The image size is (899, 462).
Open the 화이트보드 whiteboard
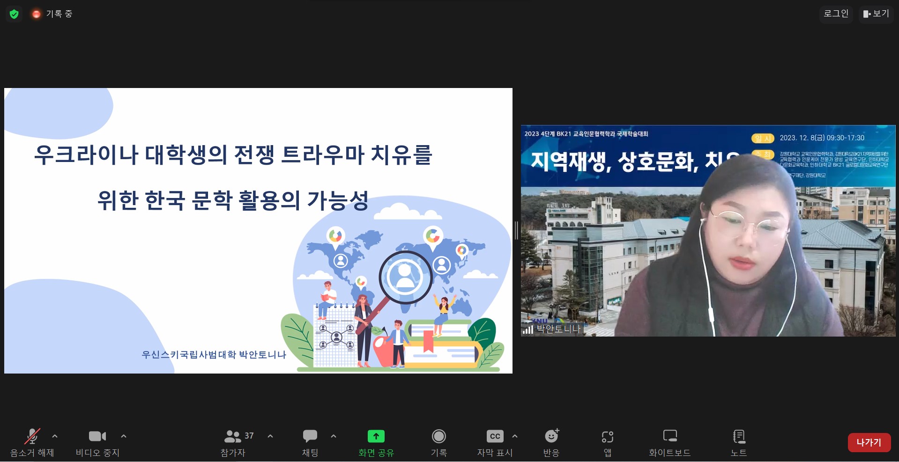[x=670, y=442]
